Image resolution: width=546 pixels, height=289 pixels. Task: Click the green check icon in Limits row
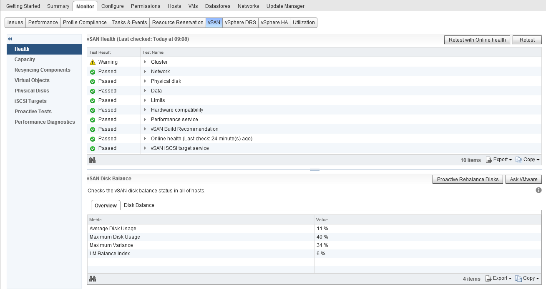93,100
